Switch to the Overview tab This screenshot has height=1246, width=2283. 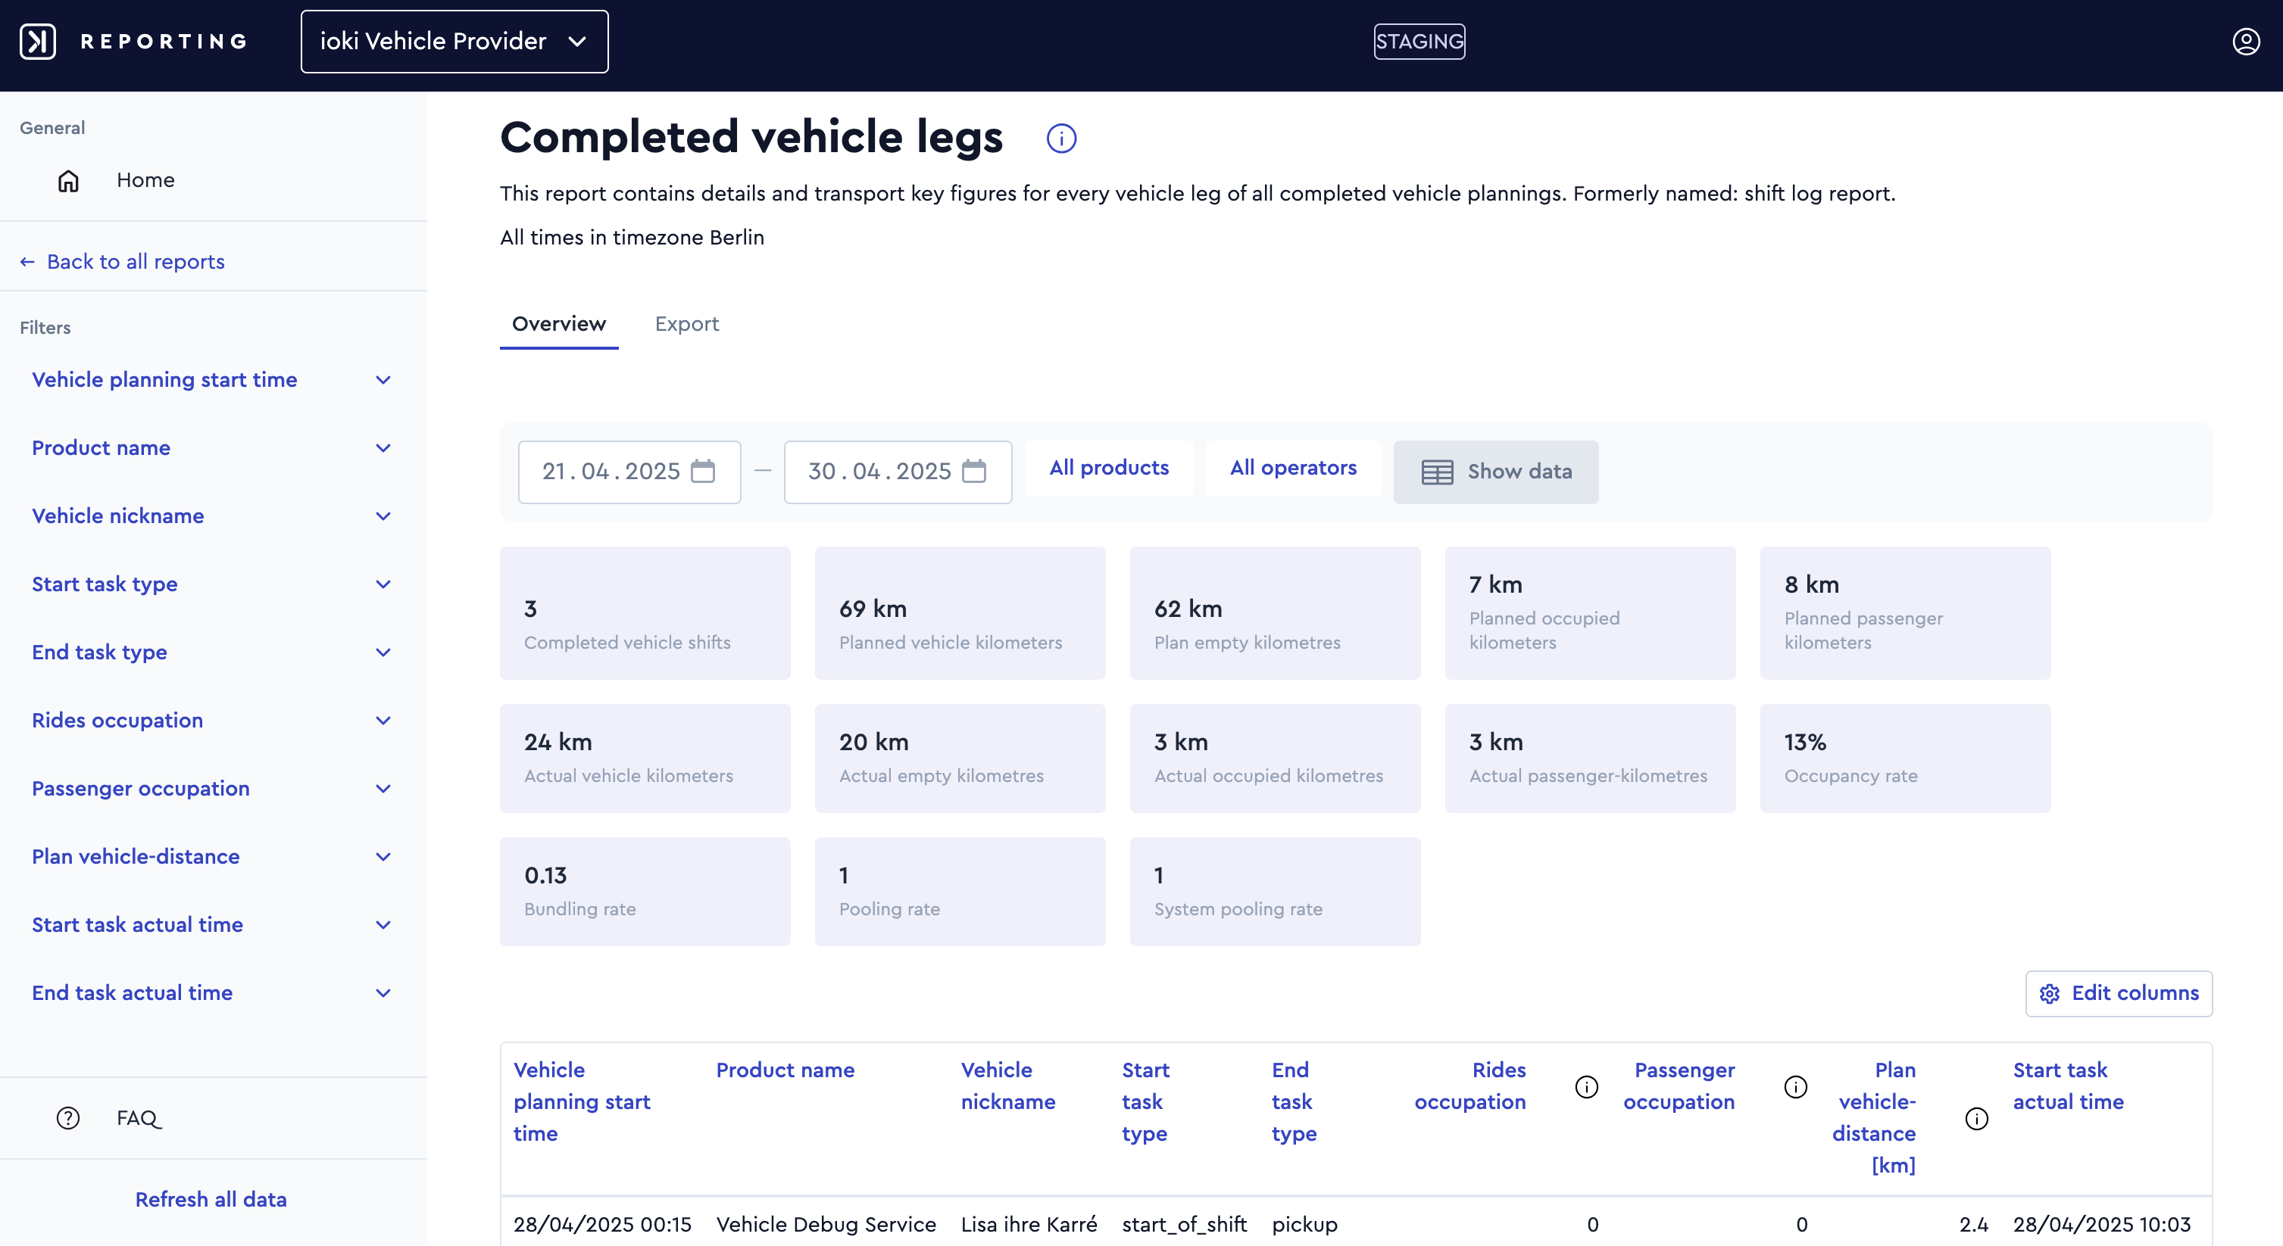(x=558, y=324)
